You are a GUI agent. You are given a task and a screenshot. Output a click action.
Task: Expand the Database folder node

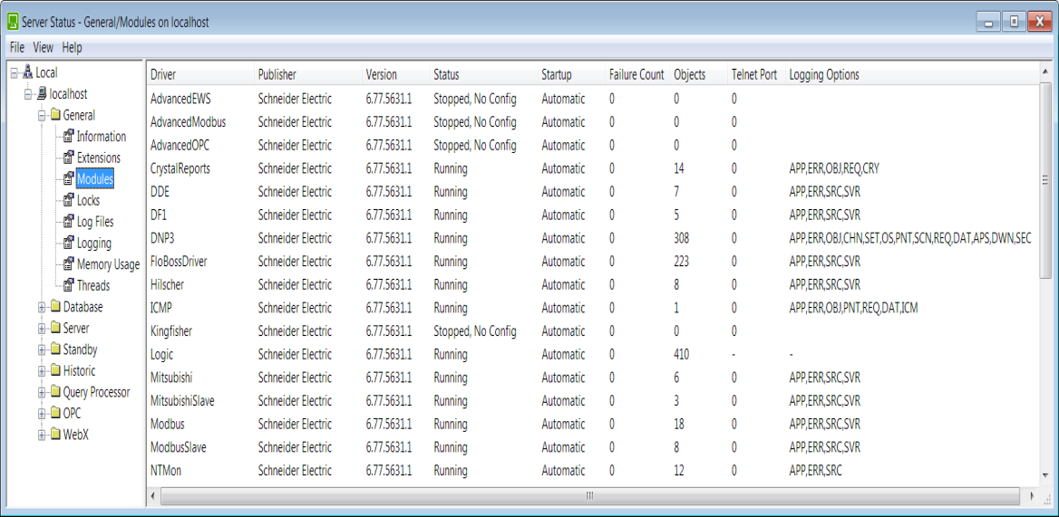click(42, 307)
